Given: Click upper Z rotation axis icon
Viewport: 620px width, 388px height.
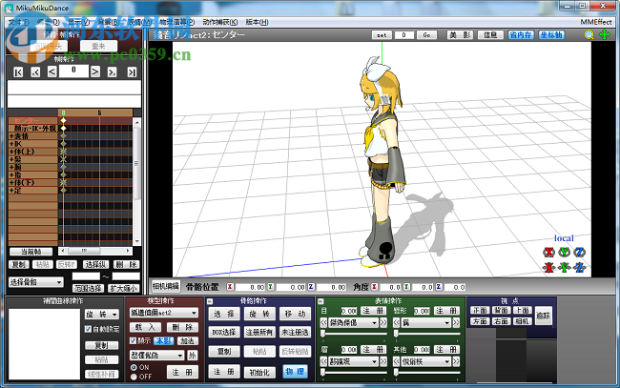Looking at the screenshot, I should (580, 252).
